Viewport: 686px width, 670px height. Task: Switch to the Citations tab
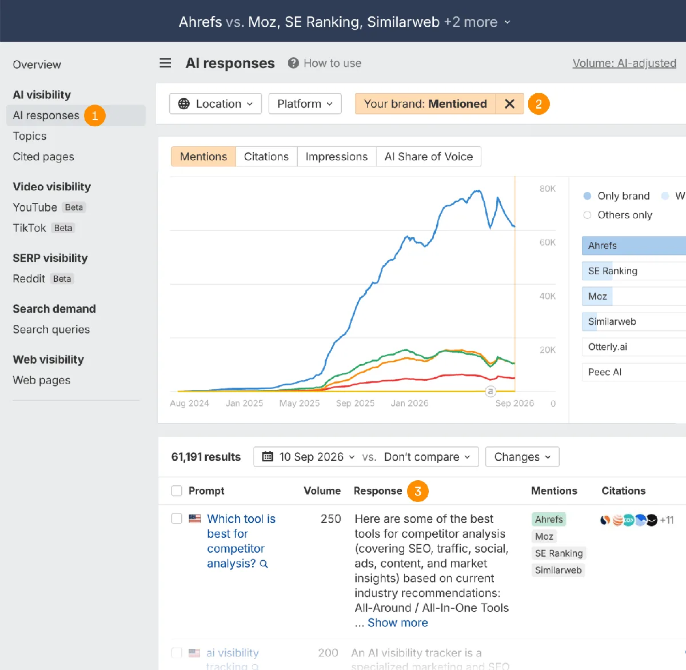click(266, 157)
